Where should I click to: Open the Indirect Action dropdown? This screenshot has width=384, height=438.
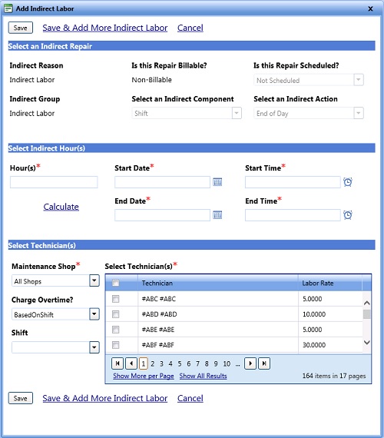pos(359,113)
